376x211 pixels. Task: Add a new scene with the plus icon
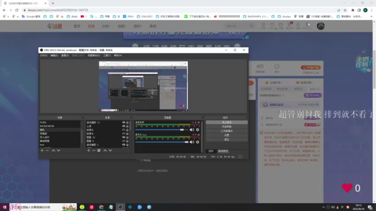(42, 151)
